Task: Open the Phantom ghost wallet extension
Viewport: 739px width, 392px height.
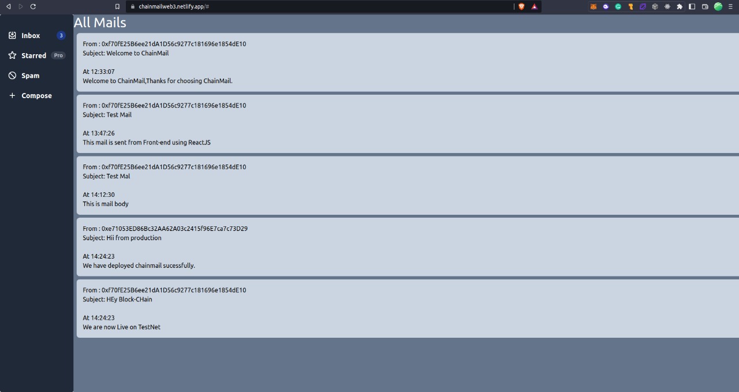Action: pos(606,6)
